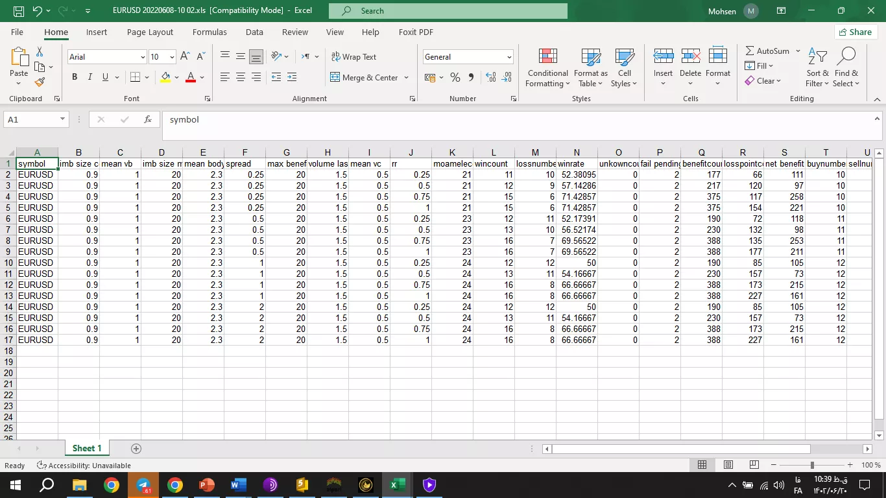
Task: Cut the selection with the scissors icon
Action: tap(40, 51)
